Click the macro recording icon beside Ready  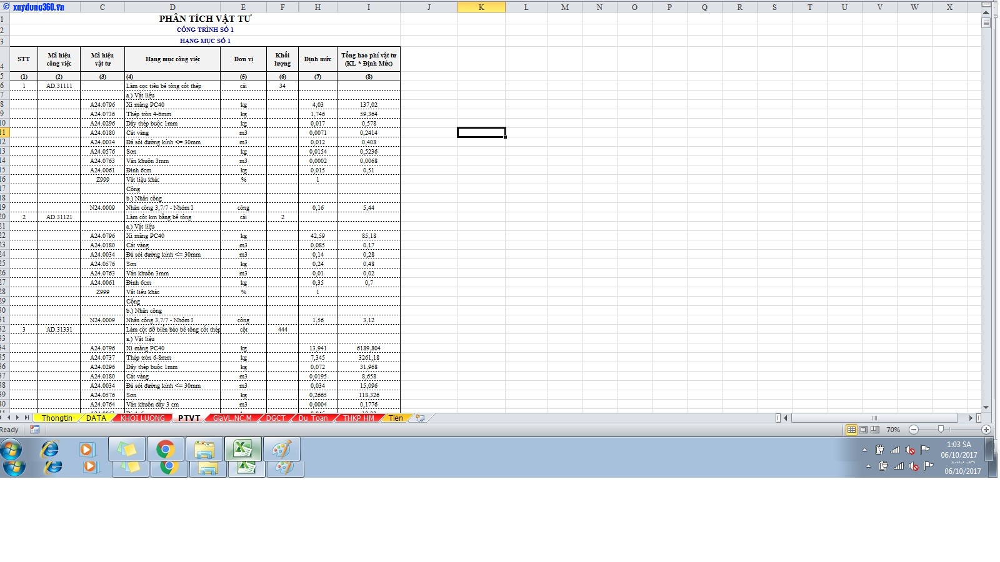click(x=34, y=430)
